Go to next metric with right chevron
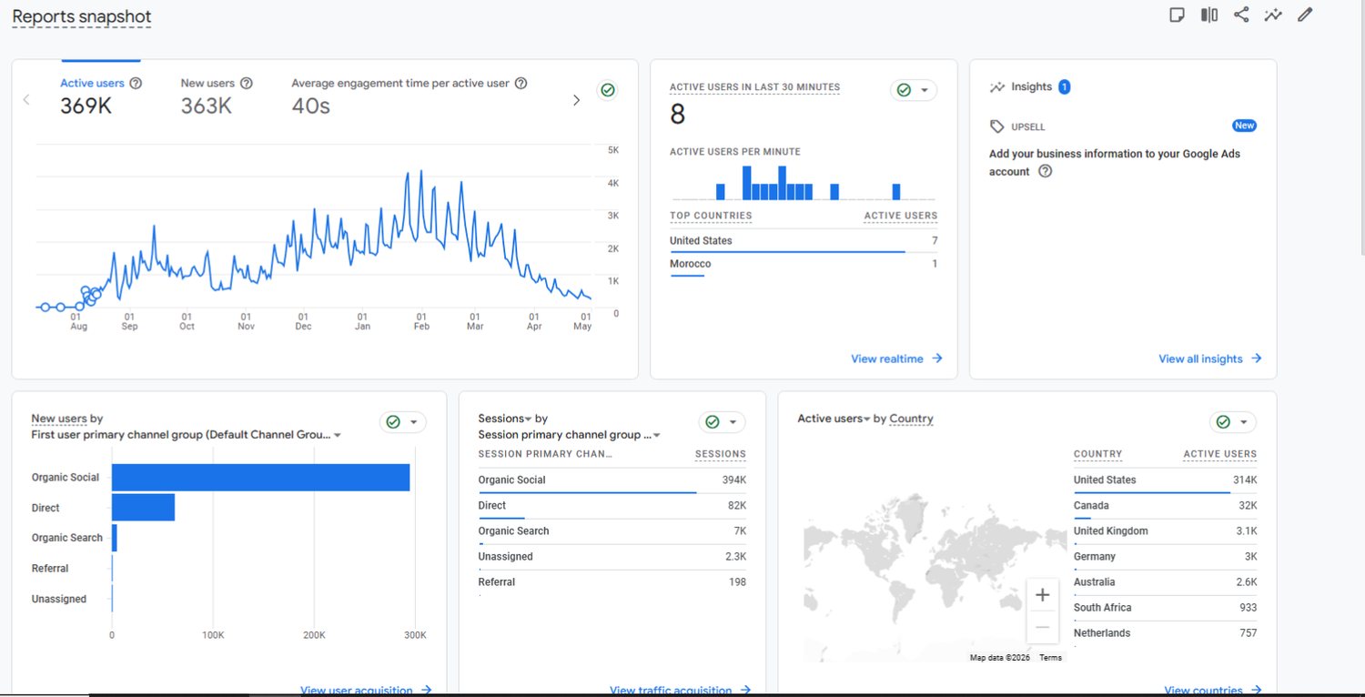Viewport: 1365px width, 697px height. (x=576, y=100)
